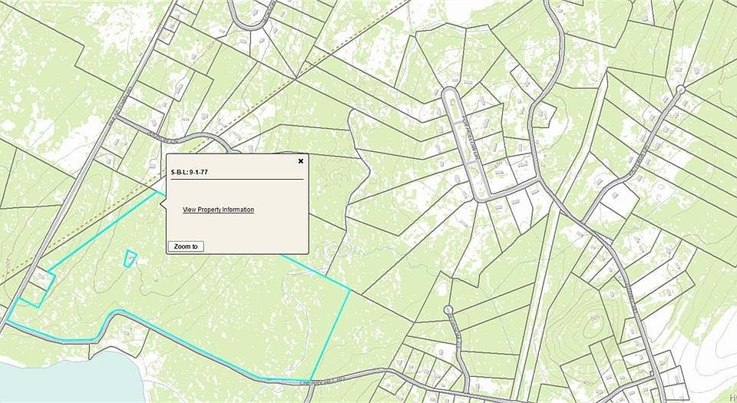
Task: Click the cul-de-sac circle at bottom center
Action: pos(448,310)
